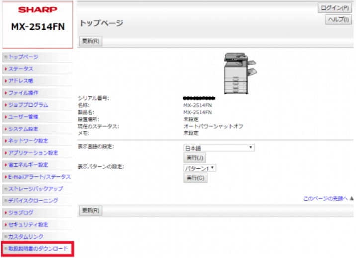This screenshot has width=356, height=258.
Task: Jump to top via このページの先頭へ link
Action: (x=326, y=198)
